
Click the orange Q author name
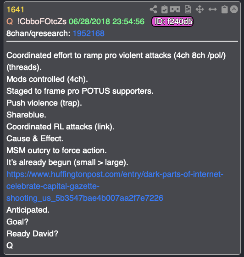click(x=10, y=21)
